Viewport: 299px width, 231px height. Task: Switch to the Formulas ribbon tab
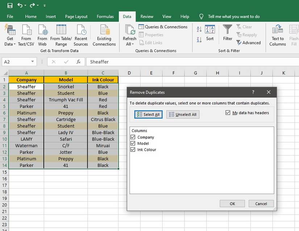[105, 16]
